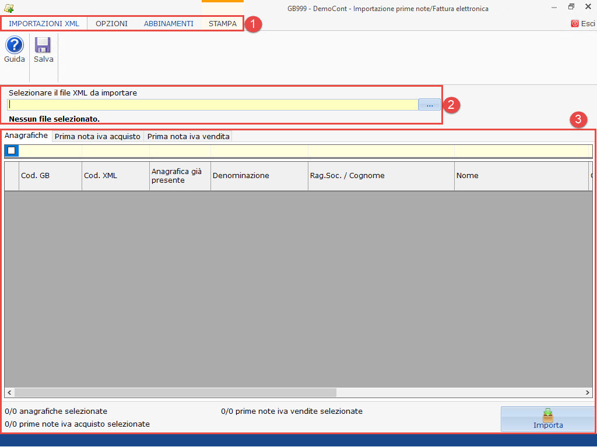Switch to the Anagrafiche tab
The width and height of the screenshot is (597, 447).
(26, 136)
